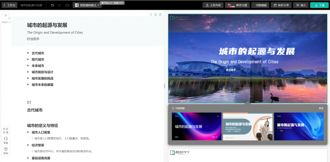Image resolution: width=330 pixels, height=162 pixels.
Task: Click the download arrow icon above outline
Action: (x=151, y=14)
